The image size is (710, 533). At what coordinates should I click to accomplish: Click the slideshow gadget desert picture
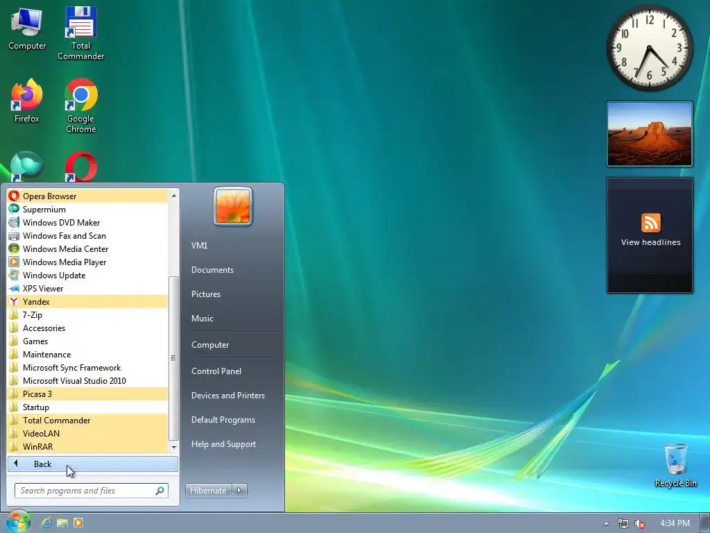[650, 134]
